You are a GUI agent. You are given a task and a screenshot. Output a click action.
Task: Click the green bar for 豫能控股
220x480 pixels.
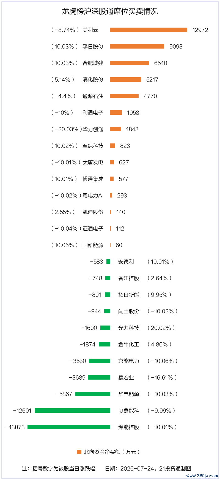[x=69, y=427]
